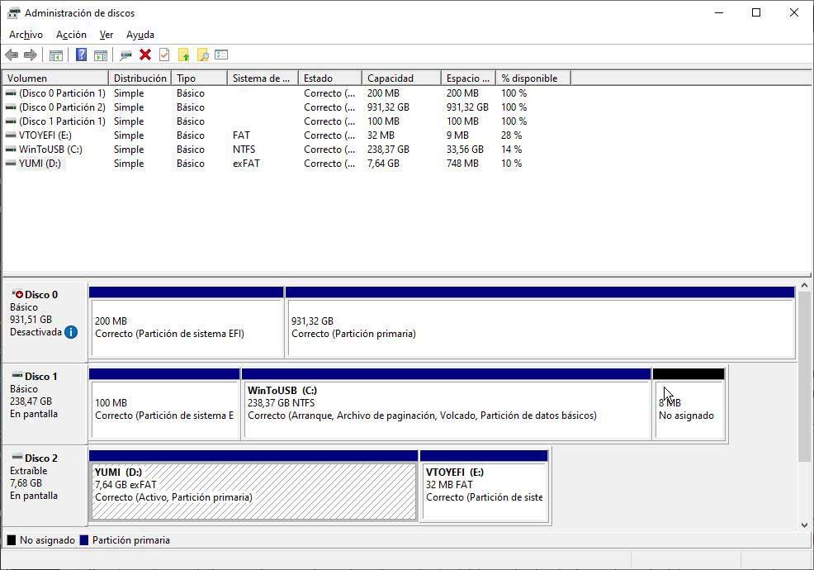Open the Acción menu
This screenshot has width=814, height=570.
[71, 35]
